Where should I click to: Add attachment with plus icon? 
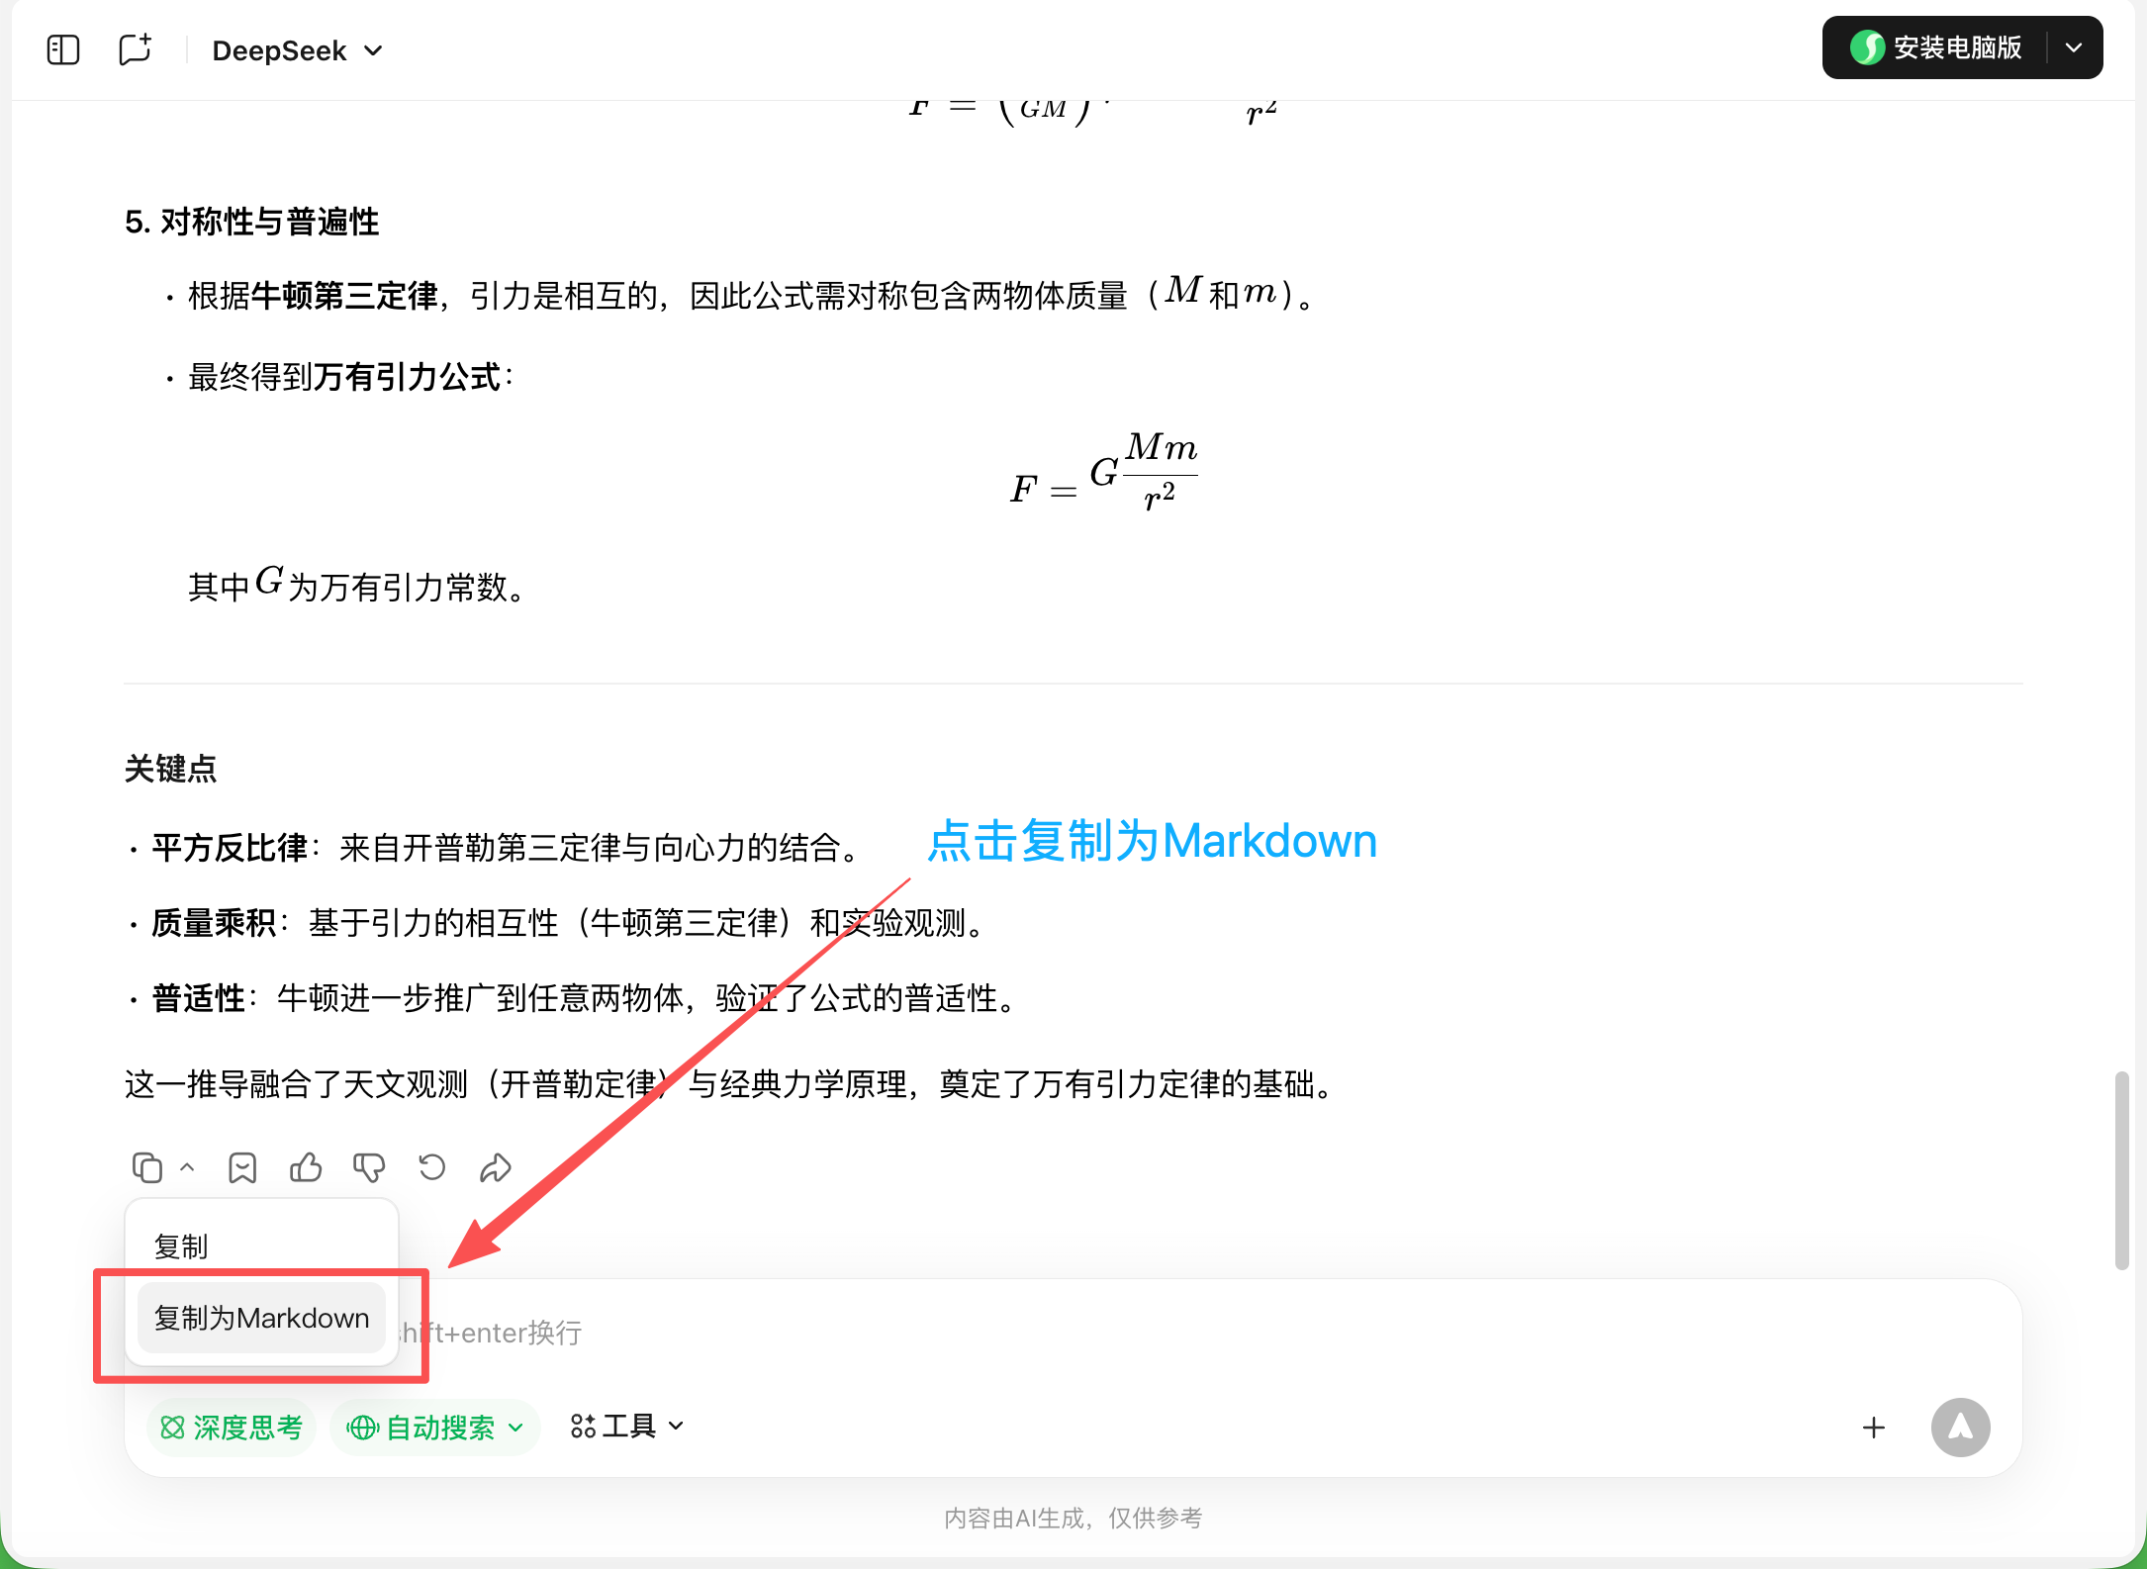(1873, 1428)
